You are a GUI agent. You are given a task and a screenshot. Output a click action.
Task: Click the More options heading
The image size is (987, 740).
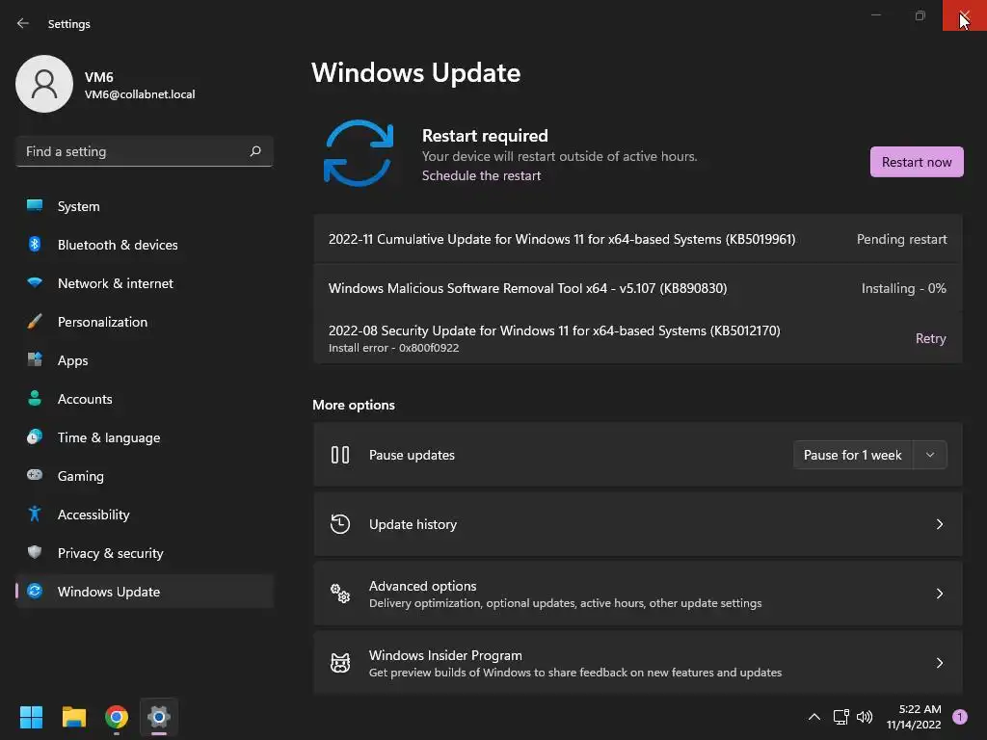tap(354, 405)
